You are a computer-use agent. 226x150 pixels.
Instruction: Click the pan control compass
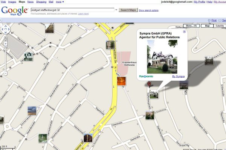click(6, 29)
